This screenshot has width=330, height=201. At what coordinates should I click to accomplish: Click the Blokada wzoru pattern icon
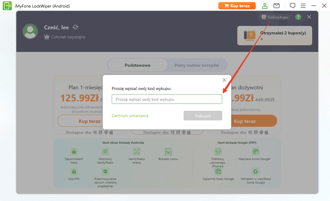(168, 151)
